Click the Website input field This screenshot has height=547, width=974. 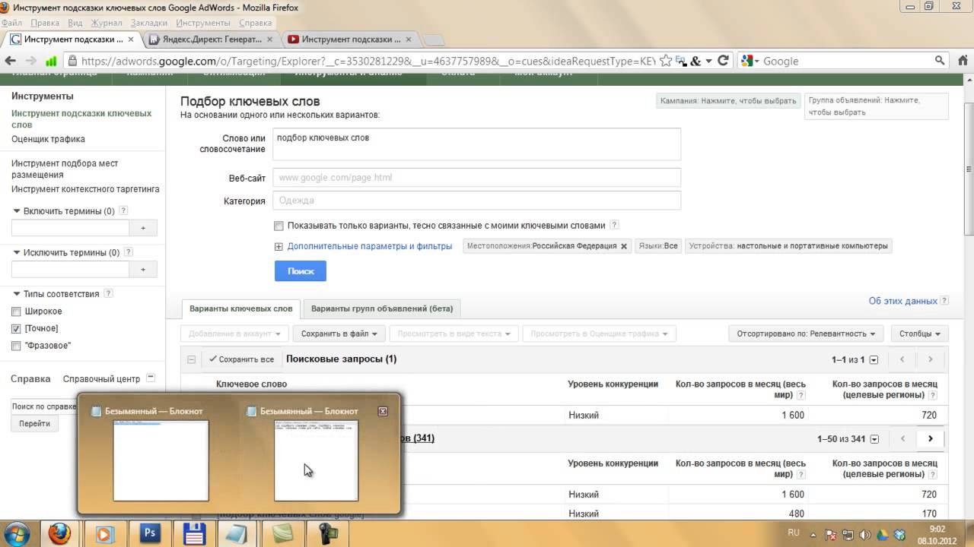pyautogui.click(x=477, y=178)
